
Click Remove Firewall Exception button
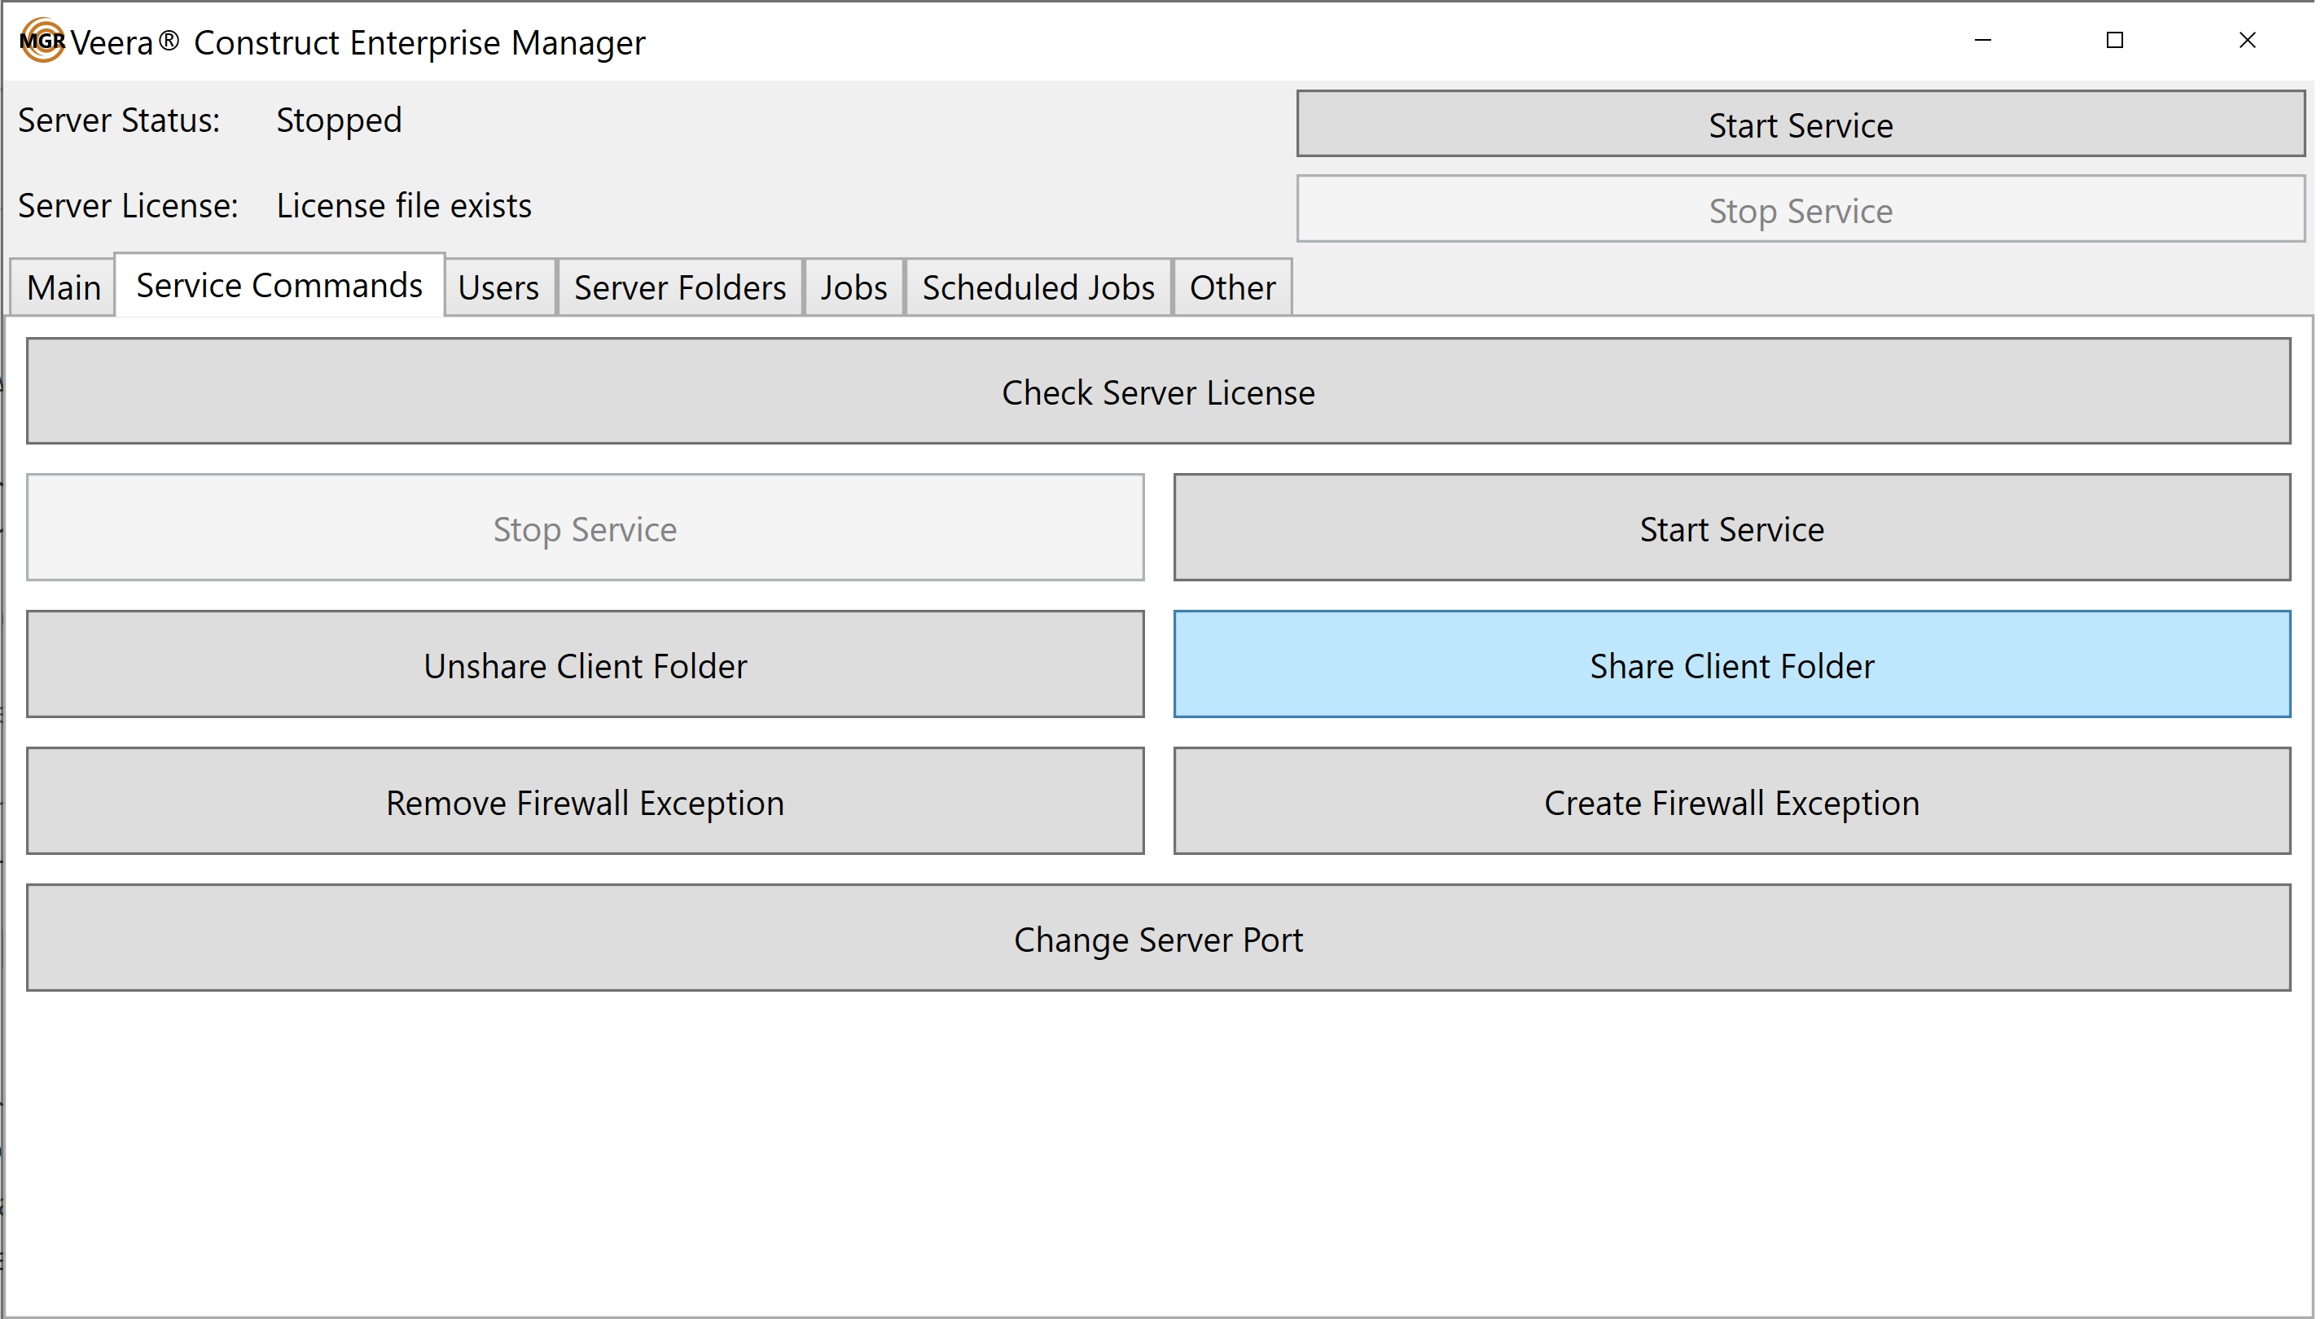pyautogui.click(x=586, y=803)
